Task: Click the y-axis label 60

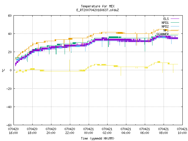Action: [x=10, y=16]
